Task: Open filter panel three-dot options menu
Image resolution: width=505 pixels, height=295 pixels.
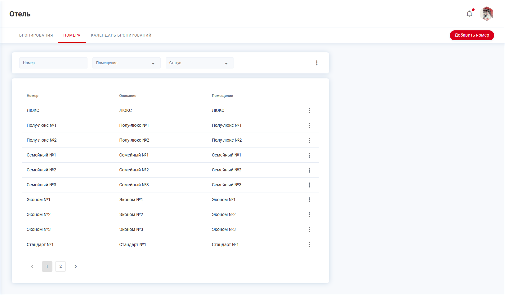Action: coord(317,63)
